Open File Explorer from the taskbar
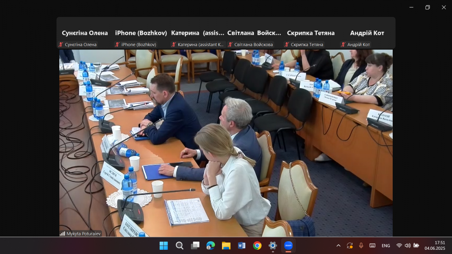Viewport: 452px width, 254px height. pos(226,246)
